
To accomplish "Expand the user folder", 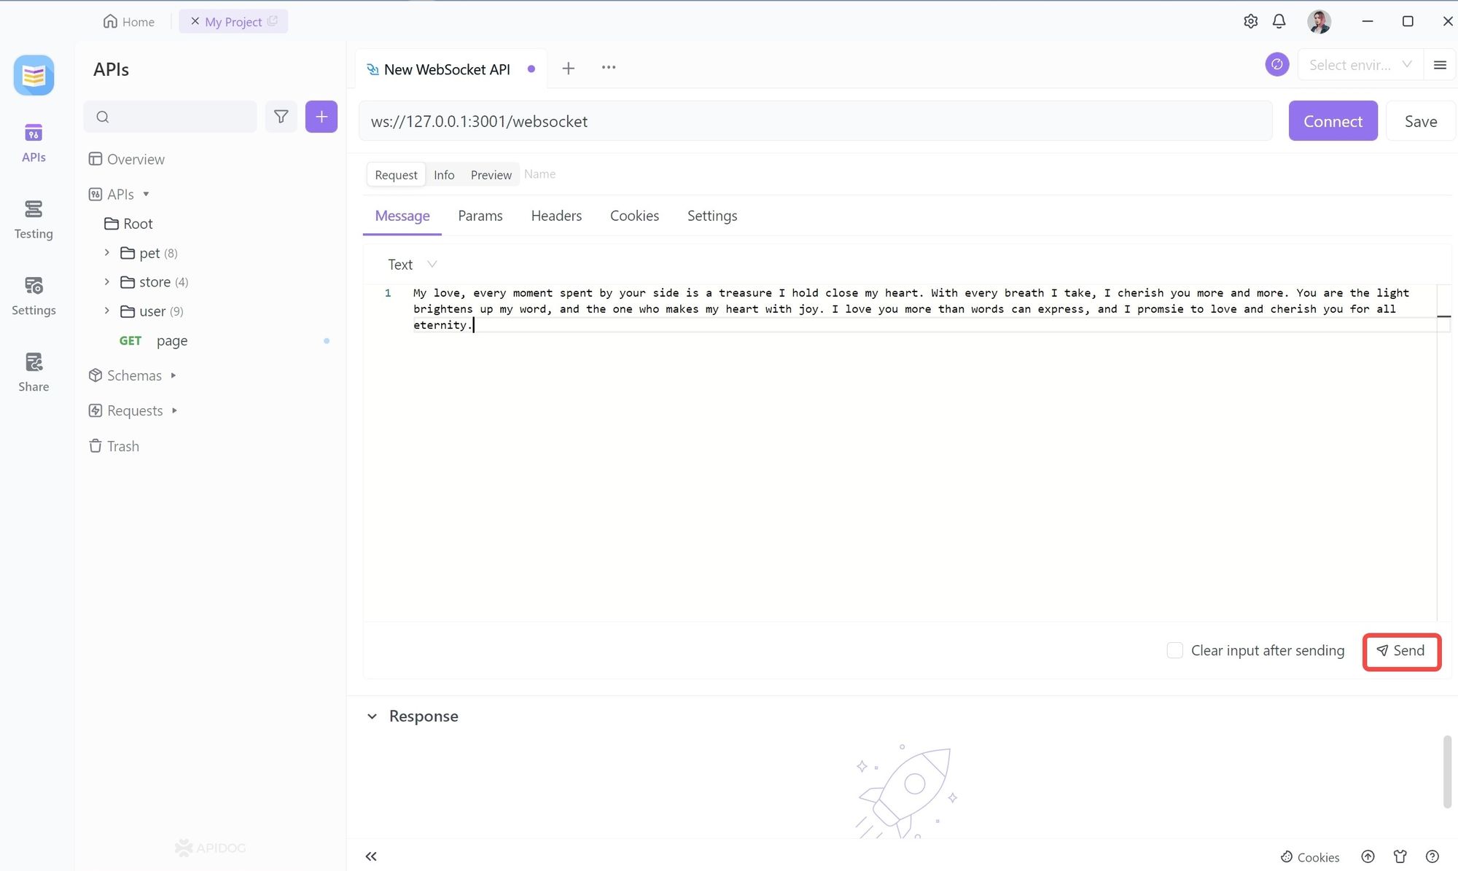I will tap(107, 310).
